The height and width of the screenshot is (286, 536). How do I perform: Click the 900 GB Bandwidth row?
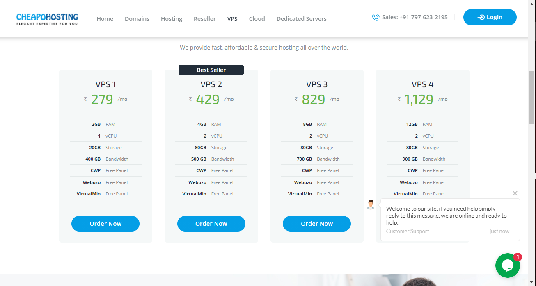click(x=423, y=159)
